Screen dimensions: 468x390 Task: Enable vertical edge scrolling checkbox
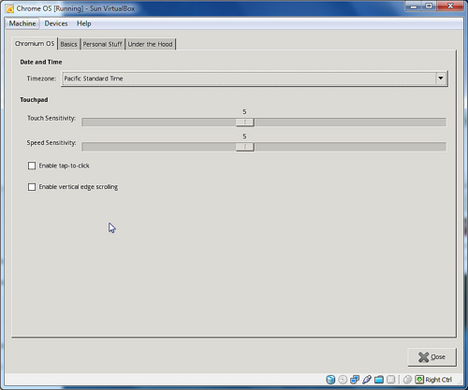[32, 187]
